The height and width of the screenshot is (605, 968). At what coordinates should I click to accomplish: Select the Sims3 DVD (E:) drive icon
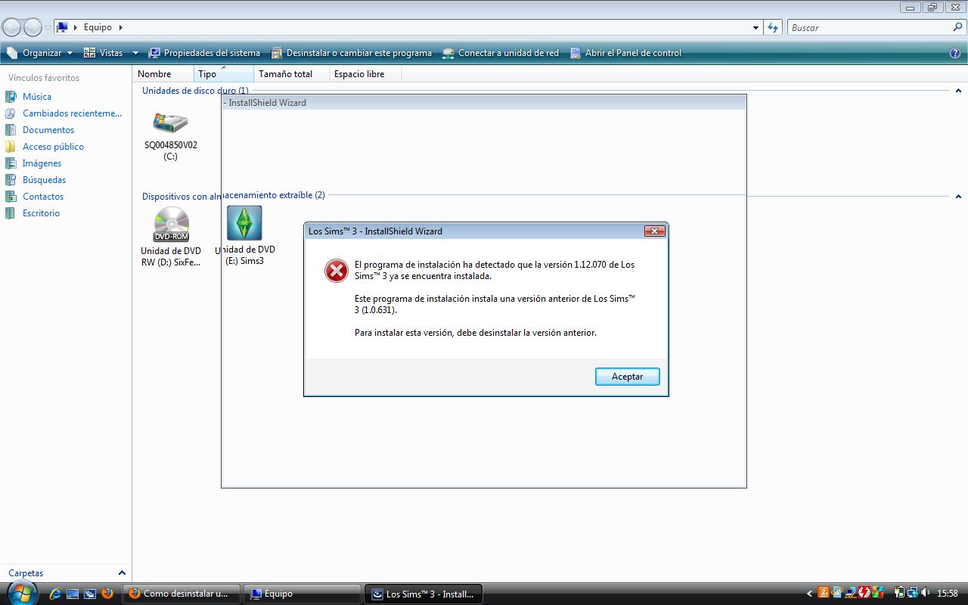(x=244, y=224)
